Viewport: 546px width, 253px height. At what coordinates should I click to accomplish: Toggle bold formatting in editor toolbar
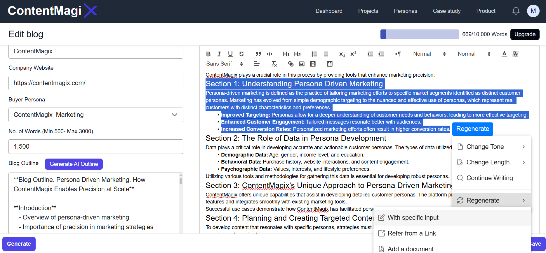(x=208, y=54)
